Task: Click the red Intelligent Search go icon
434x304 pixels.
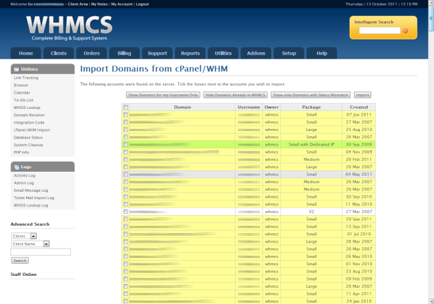Action: [x=405, y=31]
